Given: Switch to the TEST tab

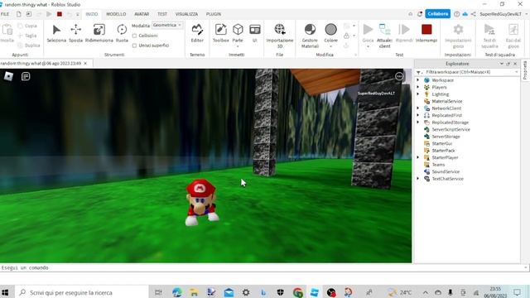Looking at the screenshot, I should point(162,14).
